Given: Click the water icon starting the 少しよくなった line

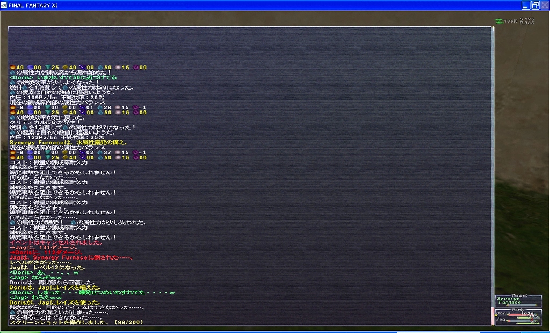Looking at the screenshot, I should pos(12,83).
